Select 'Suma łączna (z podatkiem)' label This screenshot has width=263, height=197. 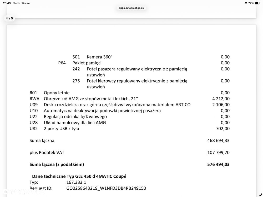click(57, 164)
